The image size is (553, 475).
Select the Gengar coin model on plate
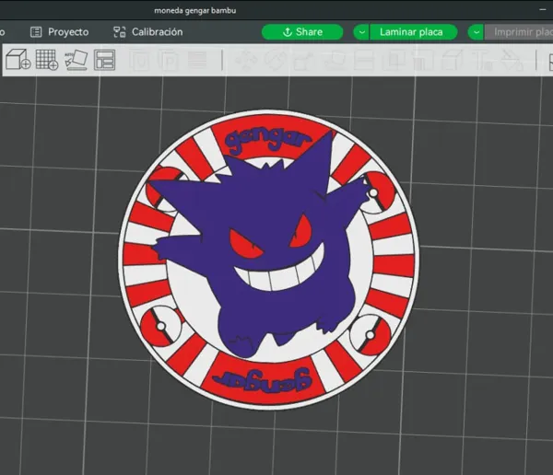tap(269, 260)
